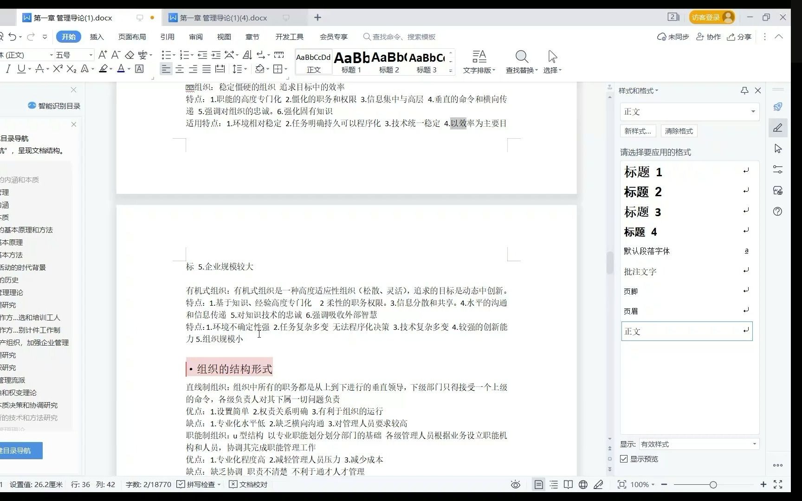Open the 第一章 管理导论(1)(4).docx tab
802x501 pixels.
pos(224,18)
